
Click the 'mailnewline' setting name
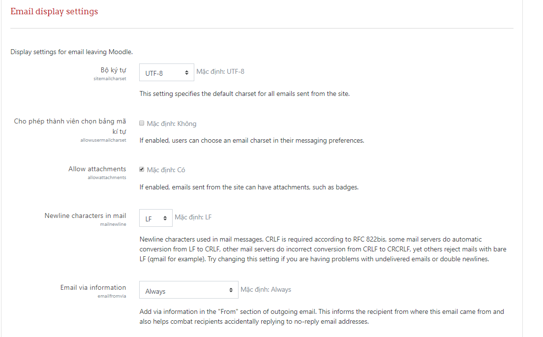pyautogui.click(x=113, y=224)
